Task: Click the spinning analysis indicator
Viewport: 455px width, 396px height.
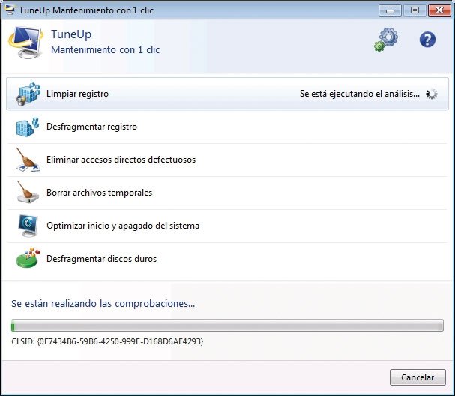Action: point(432,94)
